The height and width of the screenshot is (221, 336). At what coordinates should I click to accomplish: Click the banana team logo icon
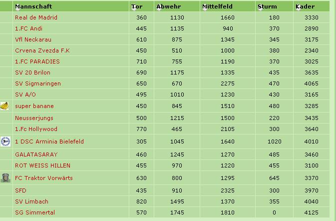5,106
